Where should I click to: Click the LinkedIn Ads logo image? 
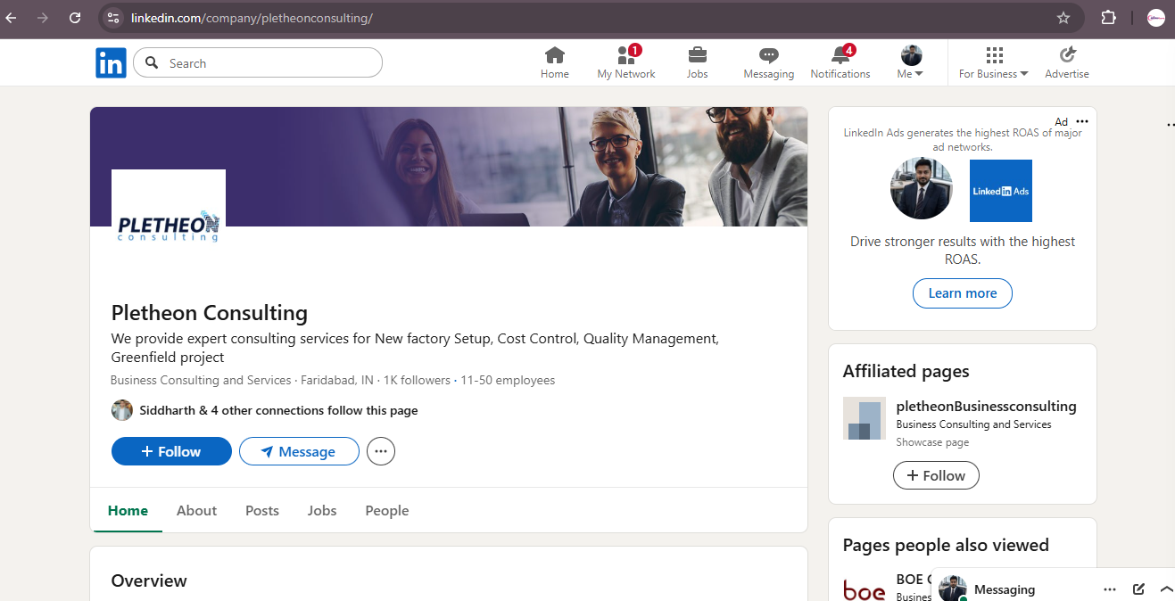1001,191
